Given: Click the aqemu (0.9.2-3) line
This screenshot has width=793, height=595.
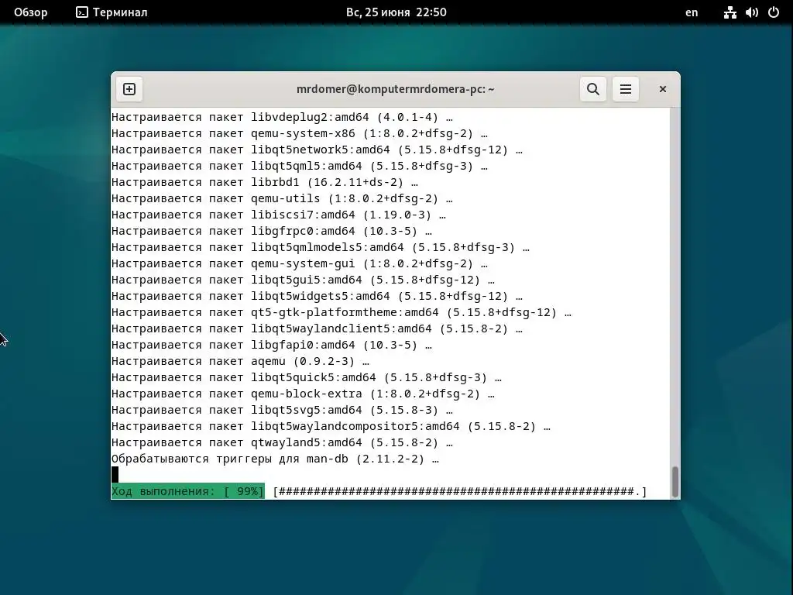Looking at the screenshot, I should (240, 361).
